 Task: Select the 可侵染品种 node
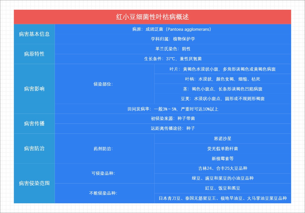click(x=104, y=173)
